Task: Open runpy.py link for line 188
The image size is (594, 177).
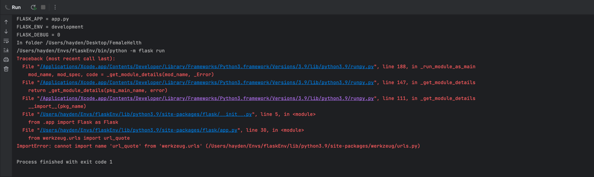Action: 206,67
